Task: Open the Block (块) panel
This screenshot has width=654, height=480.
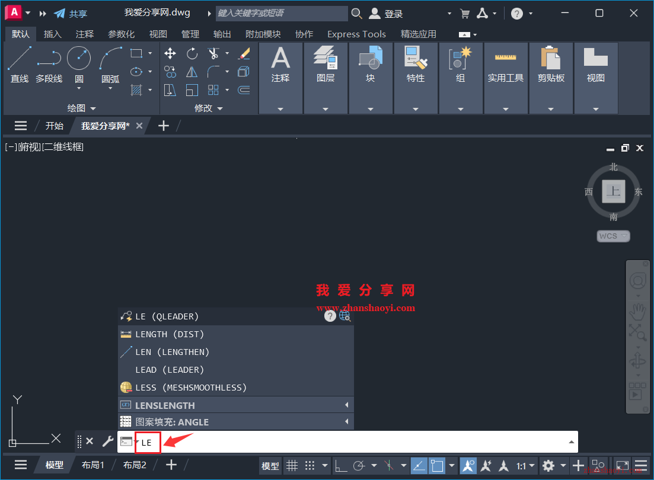Action: (371, 78)
